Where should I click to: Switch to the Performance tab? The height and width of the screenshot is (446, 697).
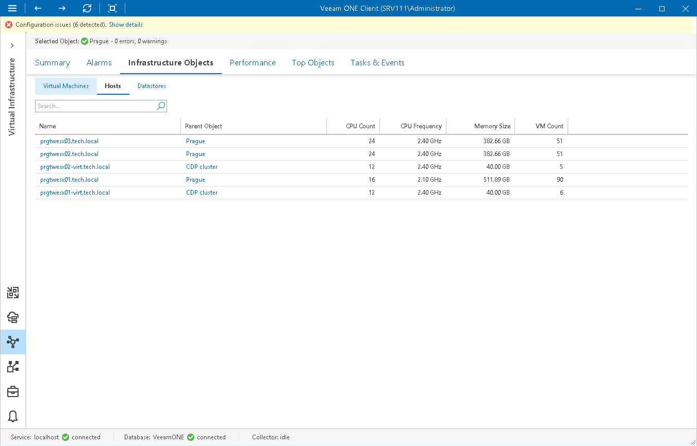(253, 63)
